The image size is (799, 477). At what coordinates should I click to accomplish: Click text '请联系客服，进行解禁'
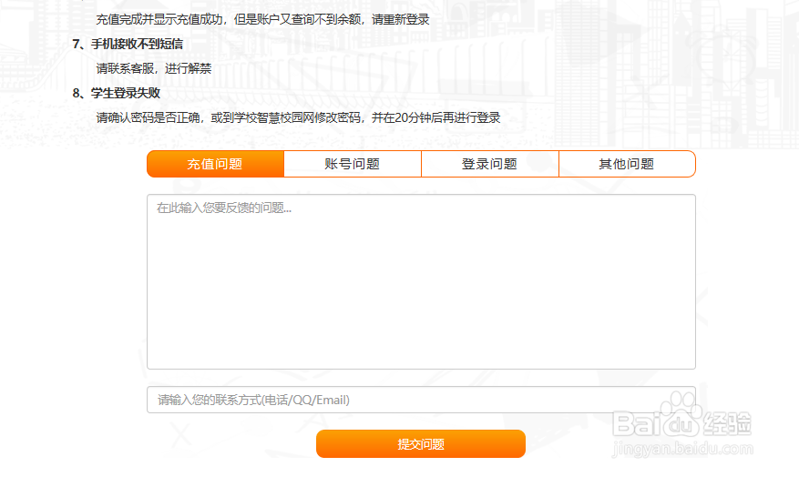click(x=153, y=68)
